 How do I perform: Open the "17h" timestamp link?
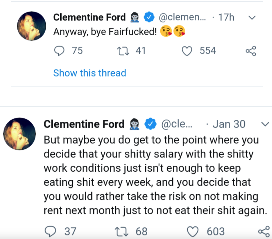226,17
